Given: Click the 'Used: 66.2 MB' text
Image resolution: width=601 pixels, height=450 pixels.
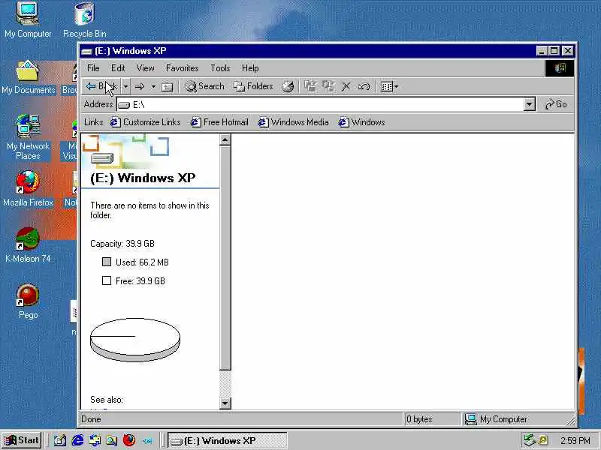Looking at the screenshot, I should [x=142, y=262].
